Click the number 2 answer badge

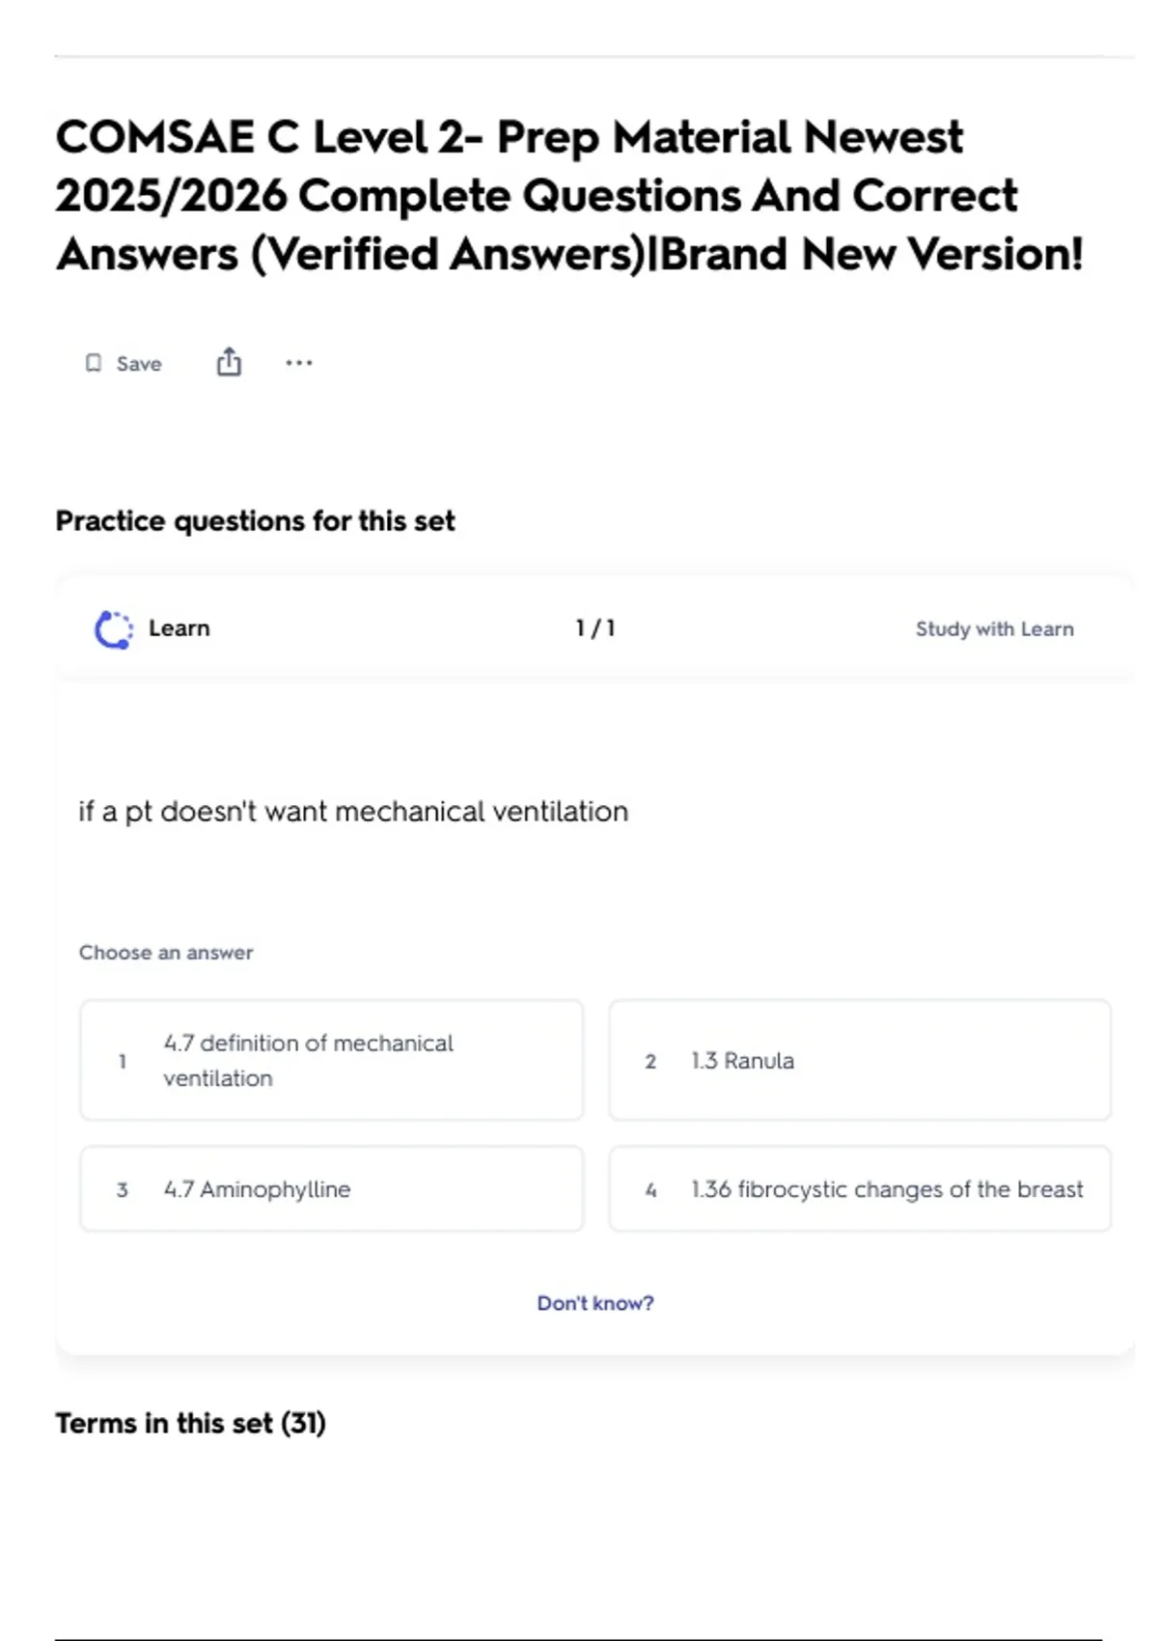point(650,1061)
